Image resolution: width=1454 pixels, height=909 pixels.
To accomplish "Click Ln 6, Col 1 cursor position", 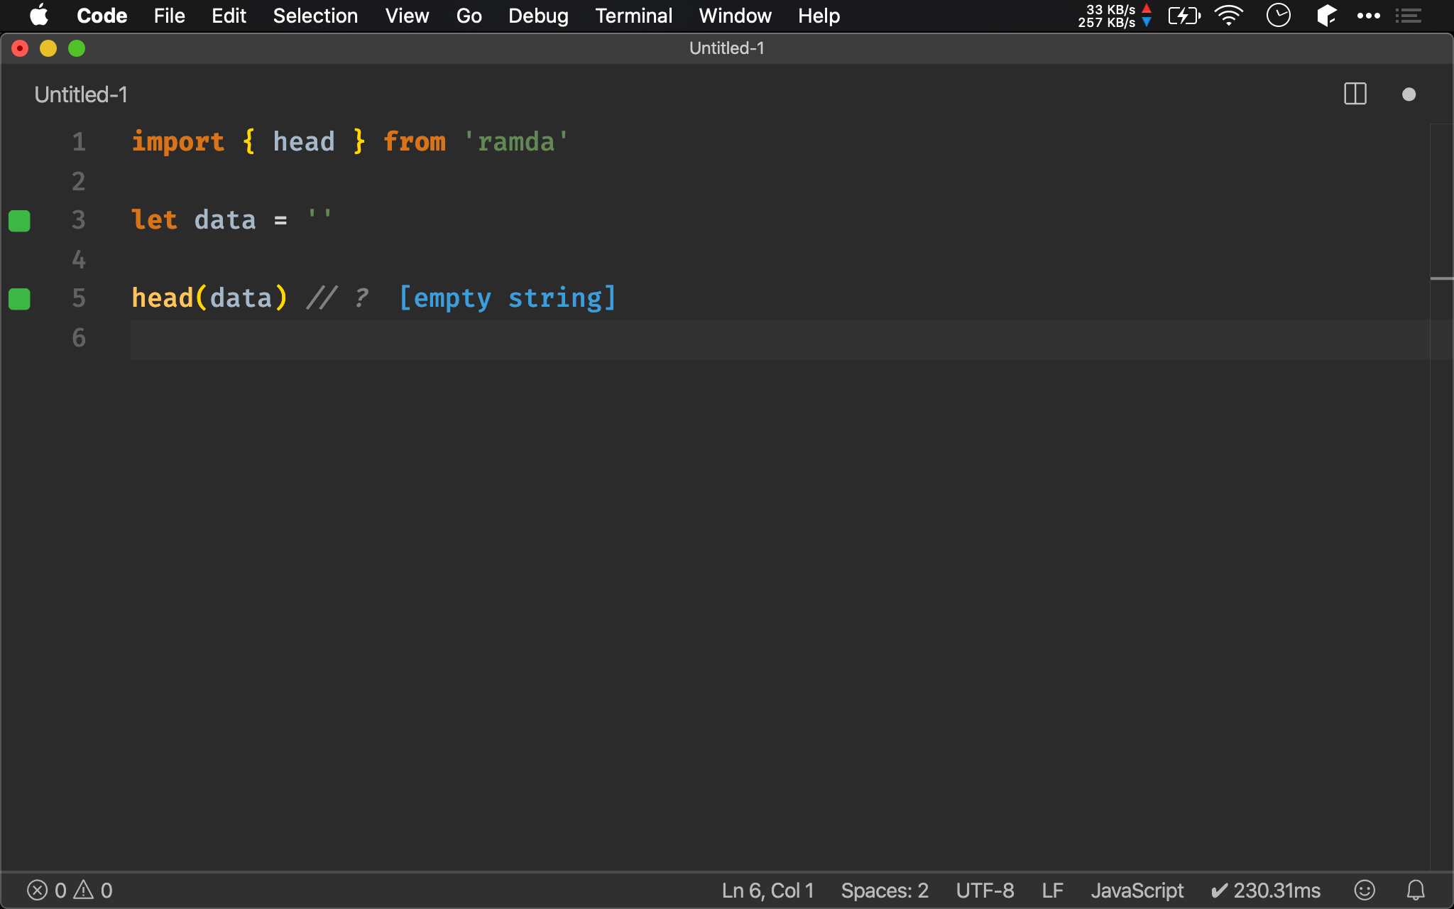I will tap(767, 891).
